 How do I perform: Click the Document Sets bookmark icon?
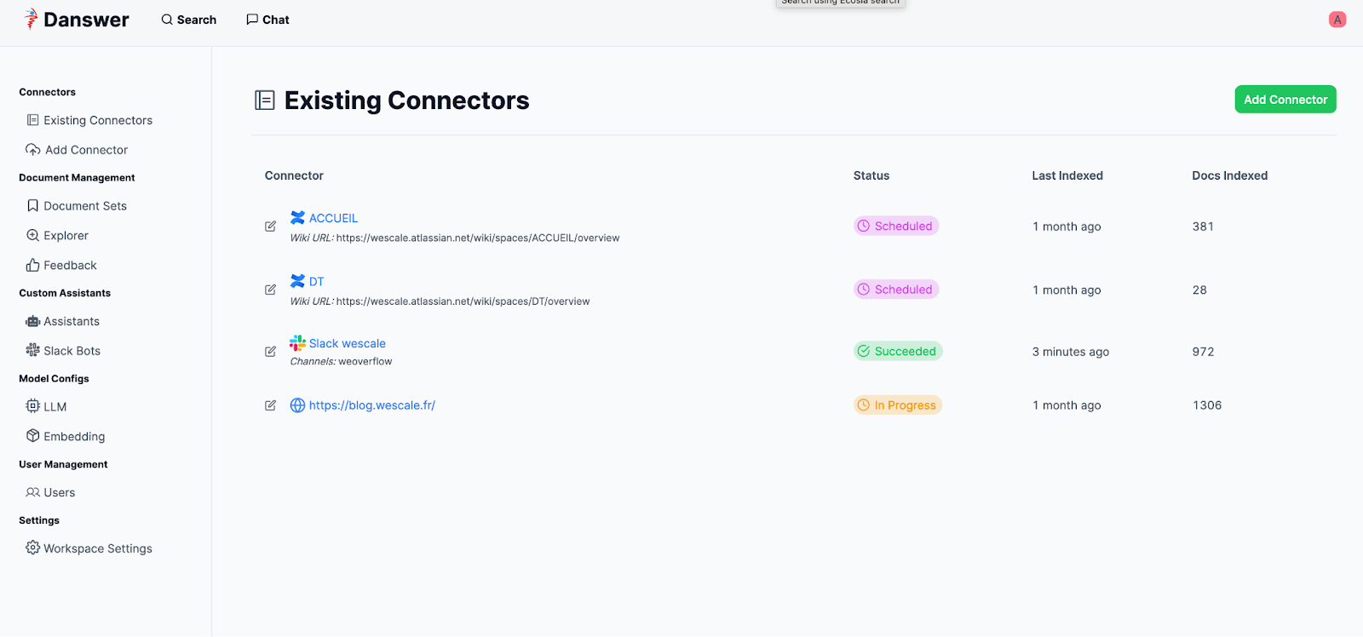coord(32,206)
